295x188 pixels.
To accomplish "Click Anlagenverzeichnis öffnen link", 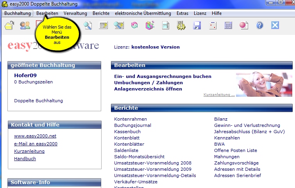I will click(148, 89).
